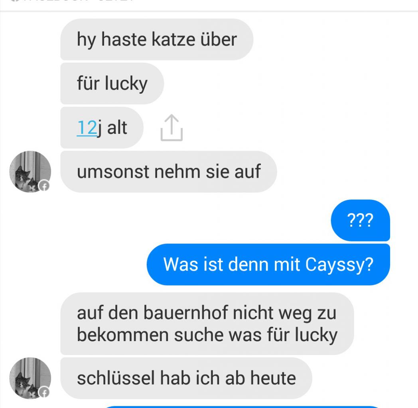Viewport: 418px width, 408px height.
Task: Select the "umsonst nehm sie auf" message
Action: click(x=168, y=172)
